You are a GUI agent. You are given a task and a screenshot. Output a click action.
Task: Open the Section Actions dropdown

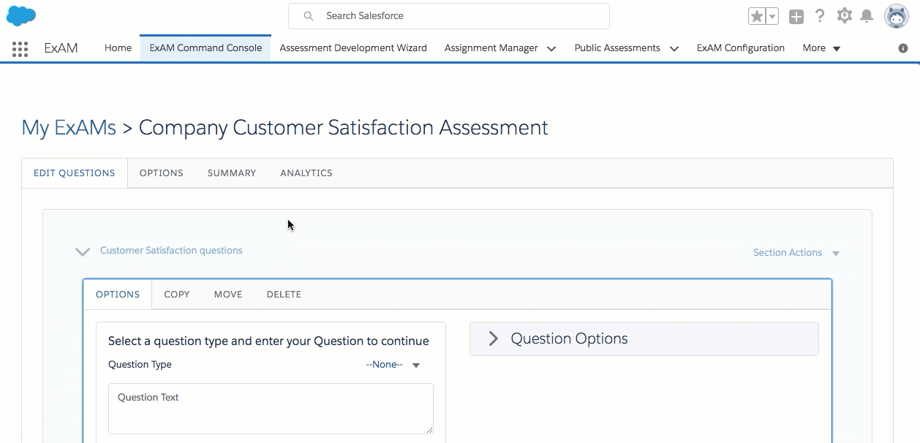click(796, 253)
